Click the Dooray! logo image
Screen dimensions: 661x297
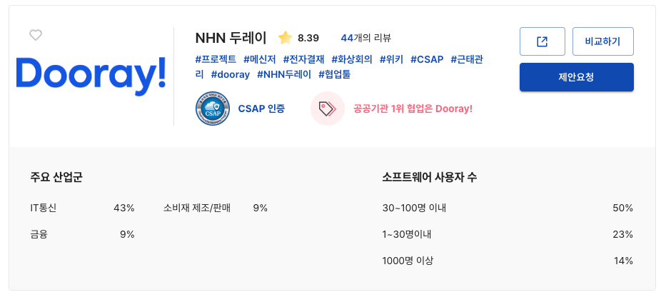point(91,76)
